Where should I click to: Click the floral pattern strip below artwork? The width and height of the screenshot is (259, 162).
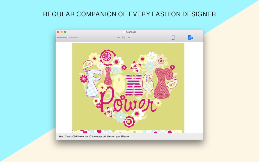128,132
